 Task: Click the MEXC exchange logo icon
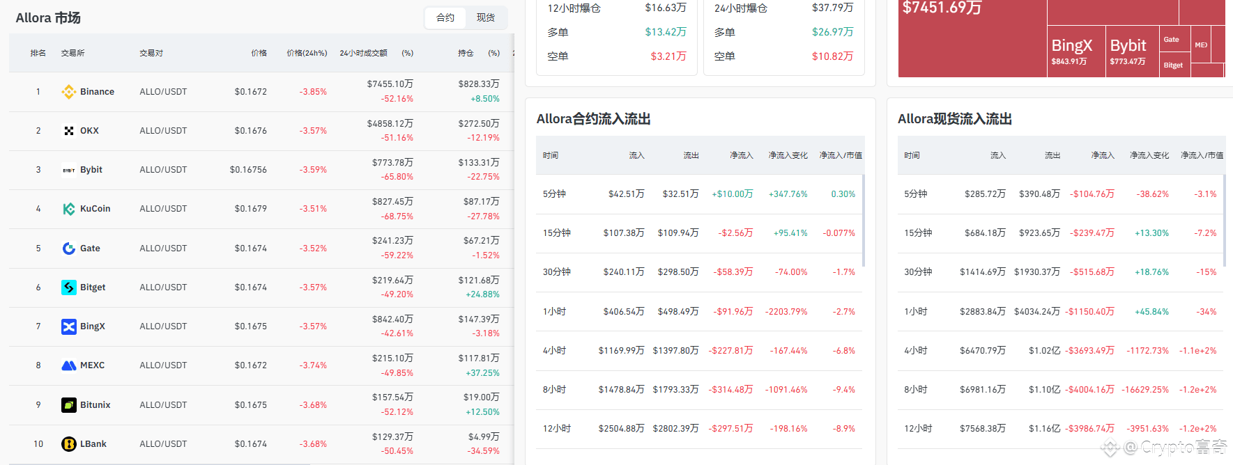pos(68,365)
